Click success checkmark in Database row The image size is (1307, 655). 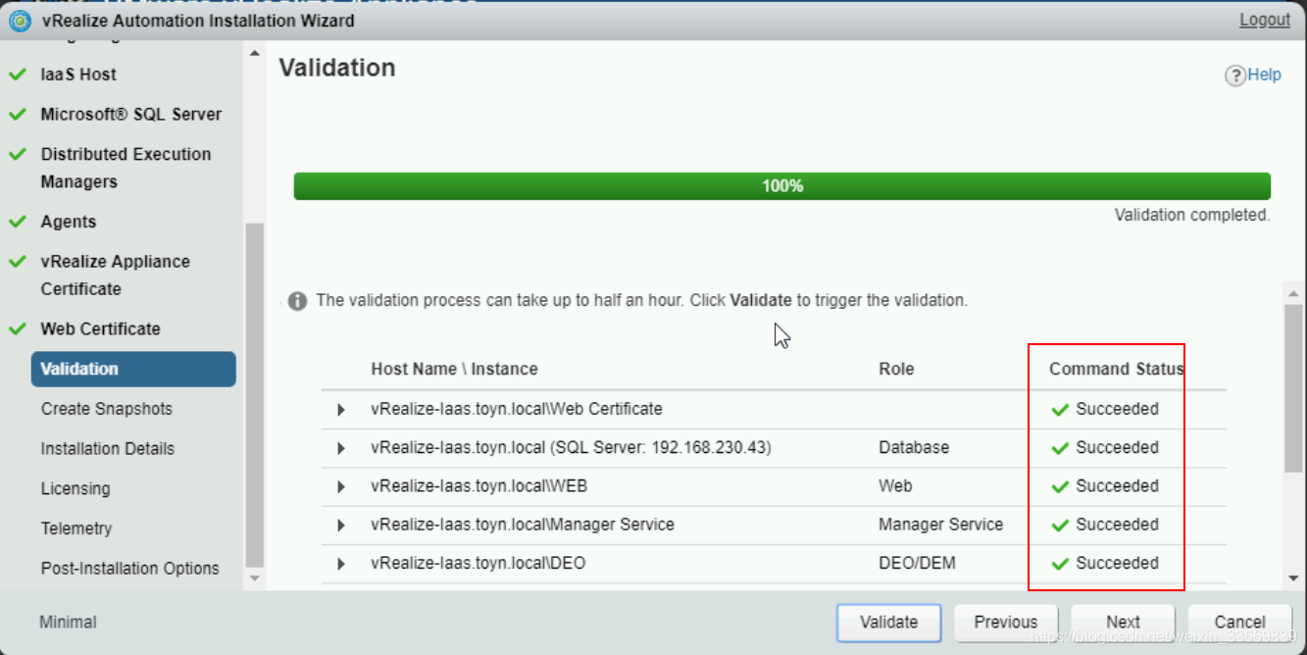tap(1060, 448)
